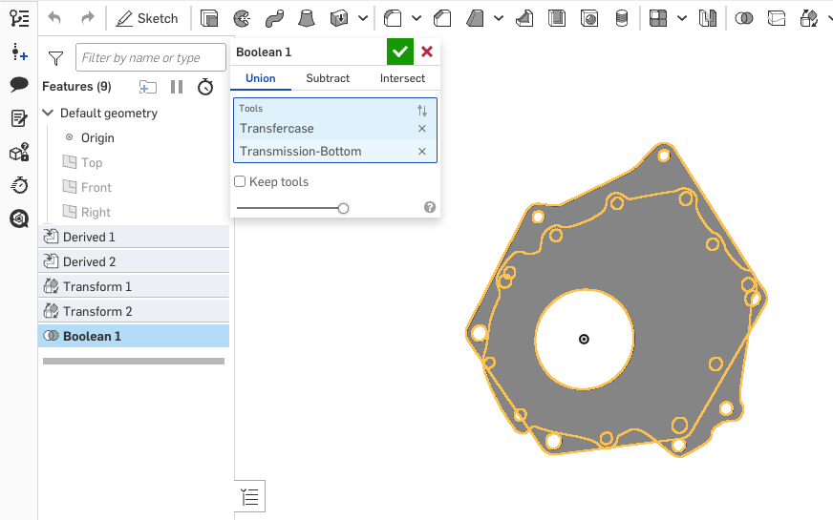This screenshot has width=833, height=520.
Task: Select the Shell tool
Action: (557, 18)
